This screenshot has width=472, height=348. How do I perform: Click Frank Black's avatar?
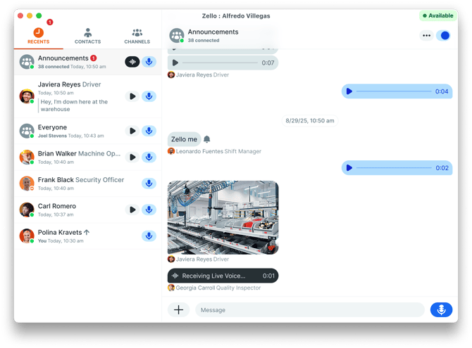(27, 183)
